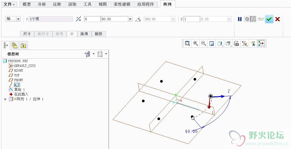Viewport: 291px width, 149px height.
Task: Open the 文件 menu
Action: 9,4
